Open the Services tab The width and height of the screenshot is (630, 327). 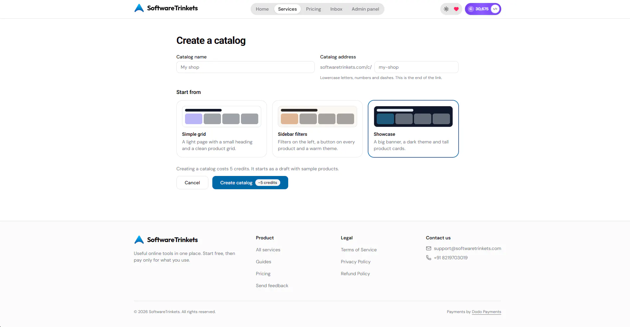coord(288,9)
